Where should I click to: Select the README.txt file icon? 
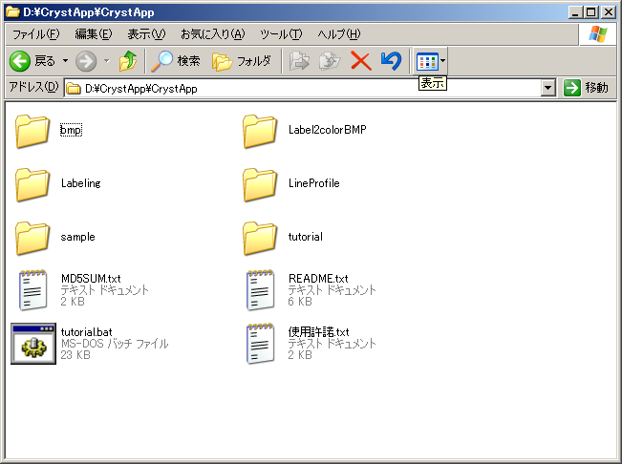[x=260, y=290]
